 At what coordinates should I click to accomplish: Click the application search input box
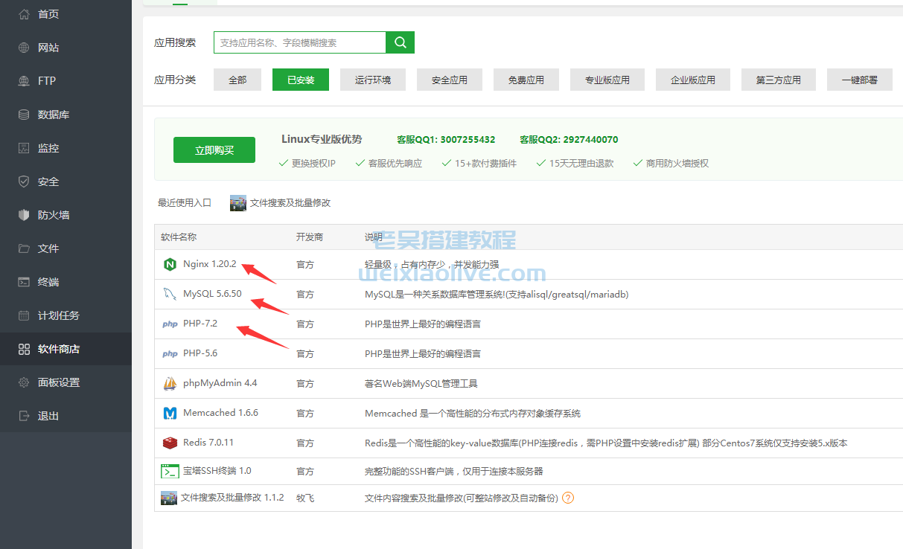296,42
